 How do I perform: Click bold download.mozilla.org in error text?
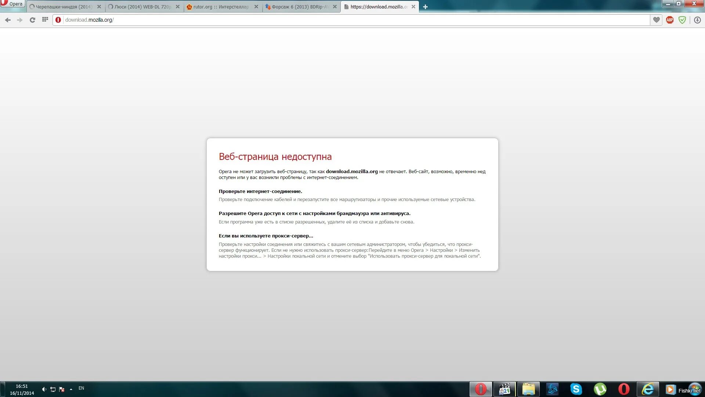coord(352,171)
